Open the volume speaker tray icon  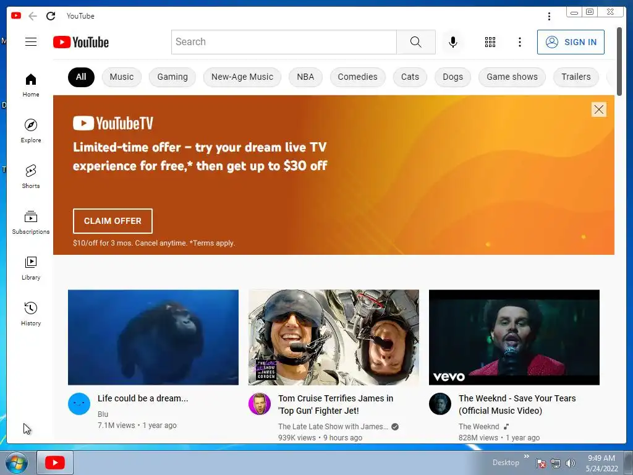coord(571,463)
